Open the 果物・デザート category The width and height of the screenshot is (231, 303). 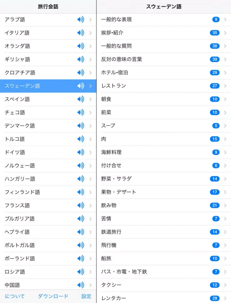tap(164, 192)
